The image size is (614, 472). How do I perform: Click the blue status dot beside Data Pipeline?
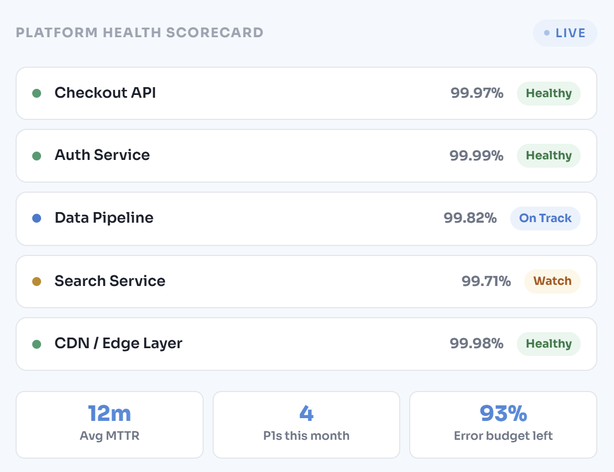tap(37, 218)
